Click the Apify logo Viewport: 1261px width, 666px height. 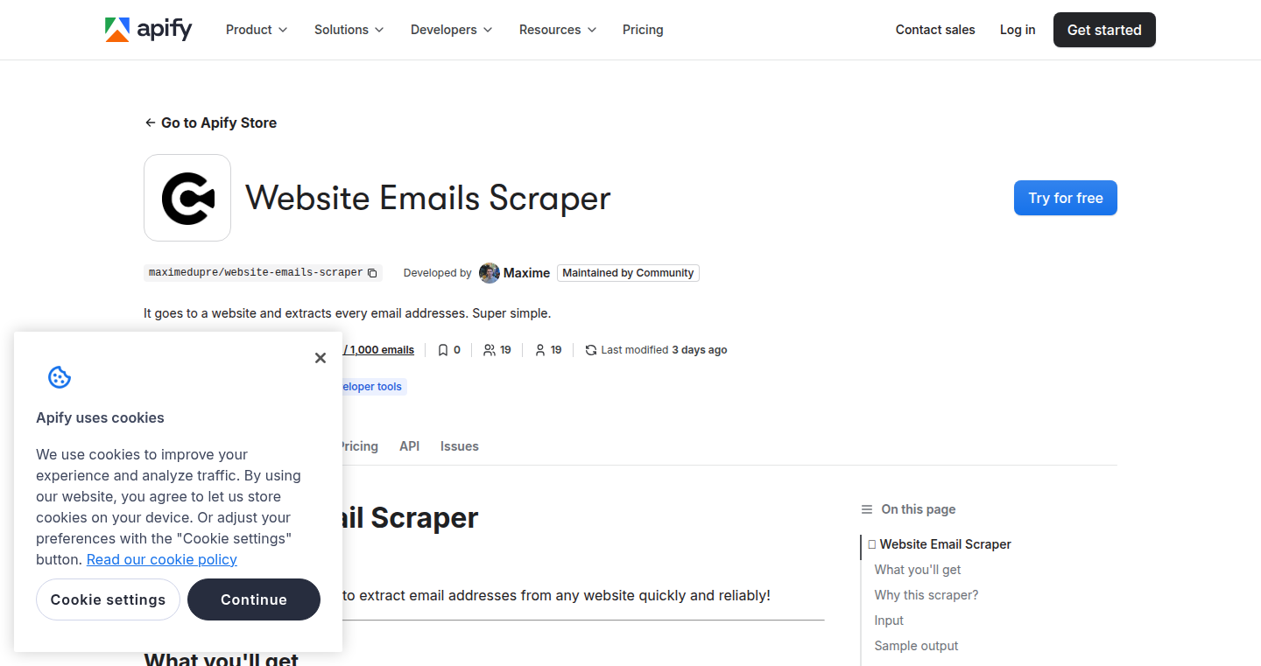148,30
